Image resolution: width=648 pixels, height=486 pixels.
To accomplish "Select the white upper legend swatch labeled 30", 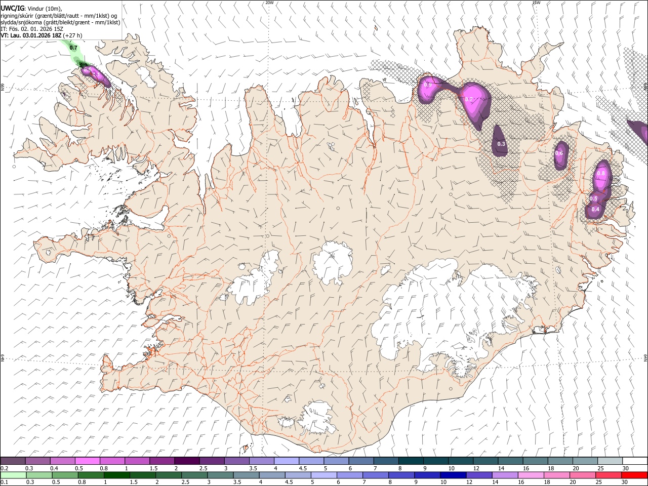I will [635, 461].
